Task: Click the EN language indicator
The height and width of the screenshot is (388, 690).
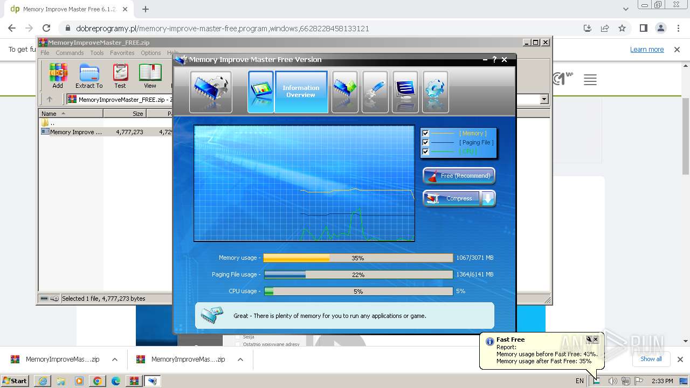Action: pyautogui.click(x=579, y=381)
